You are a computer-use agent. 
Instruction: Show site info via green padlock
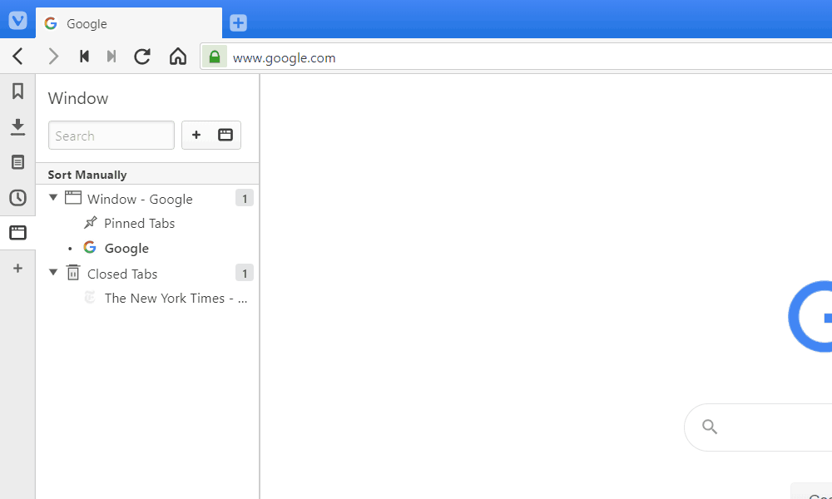215,57
